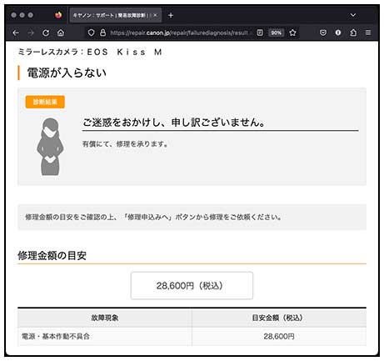Viewport: 384px width, 361px height.
Task: Click the ご迷惑をおかけし apology heading
Action: [x=174, y=123]
